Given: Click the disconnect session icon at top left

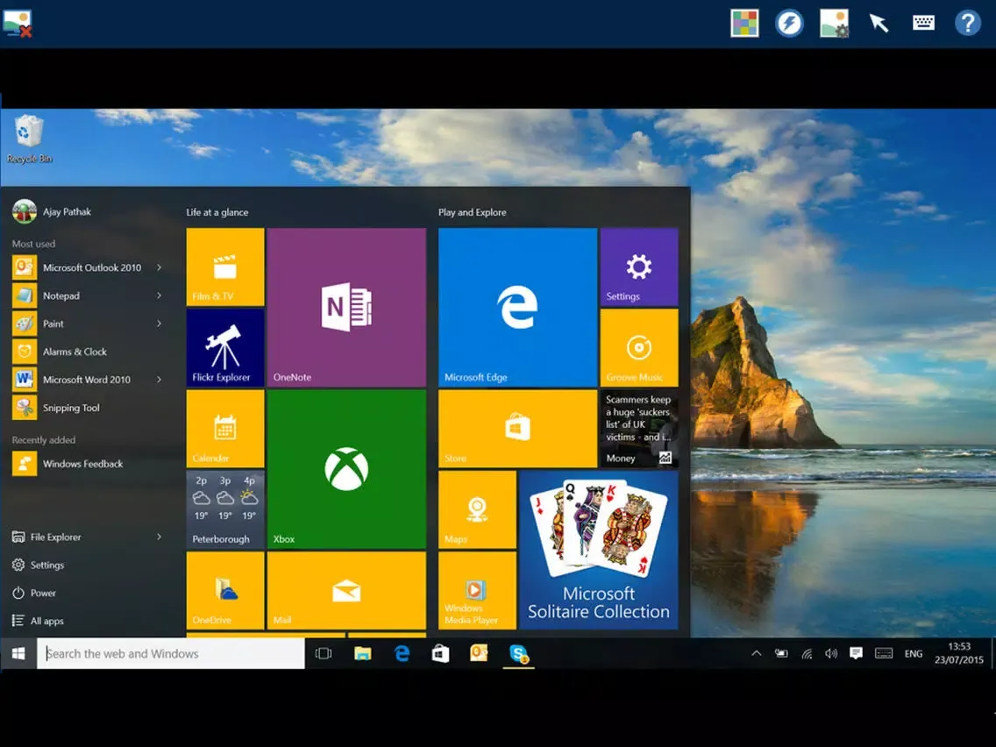Looking at the screenshot, I should tap(18, 25).
